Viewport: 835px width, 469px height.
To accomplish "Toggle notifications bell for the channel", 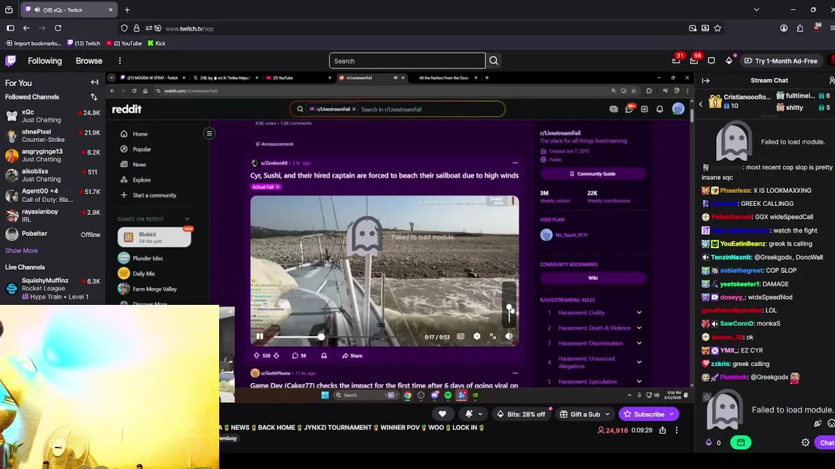I will coord(469,414).
